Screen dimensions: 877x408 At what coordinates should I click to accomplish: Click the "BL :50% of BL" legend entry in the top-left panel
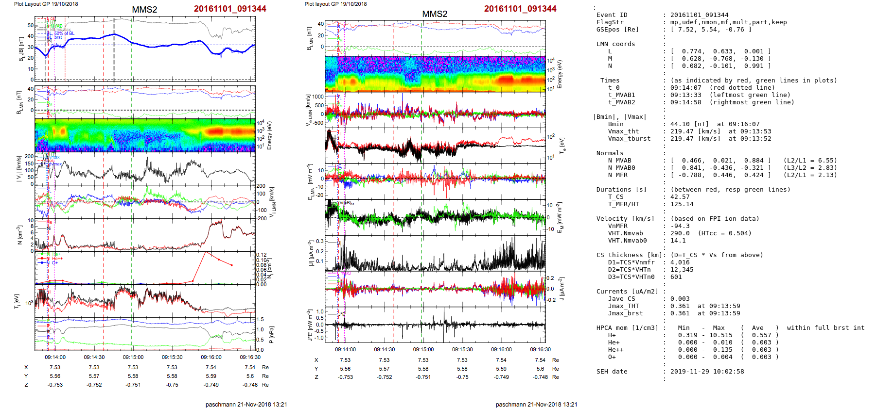pos(61,33)
